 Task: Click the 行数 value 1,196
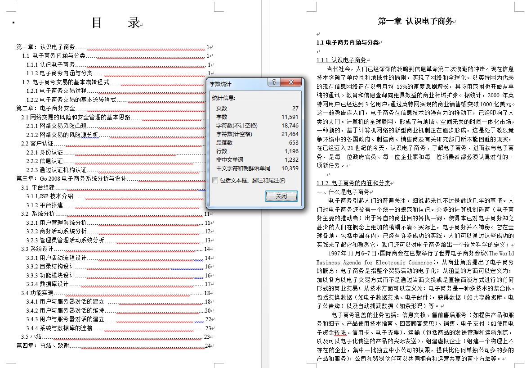pyautogui.click(x=291, y=151)
